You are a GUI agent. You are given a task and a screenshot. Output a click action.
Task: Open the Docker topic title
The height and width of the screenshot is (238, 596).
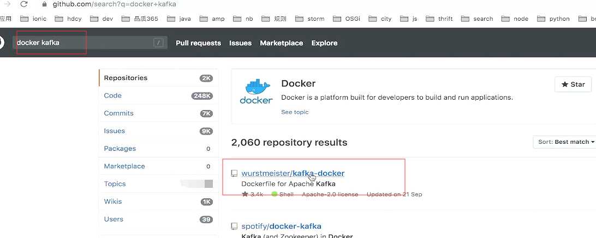click(299, 83)
